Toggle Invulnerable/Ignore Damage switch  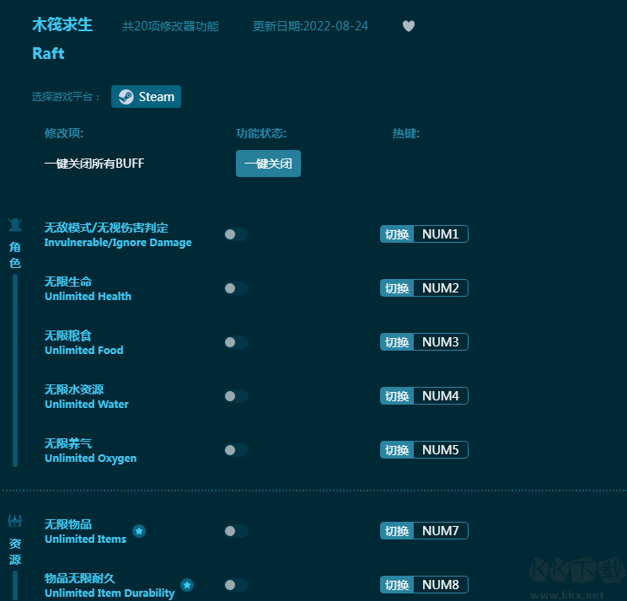tap(236, 234)
